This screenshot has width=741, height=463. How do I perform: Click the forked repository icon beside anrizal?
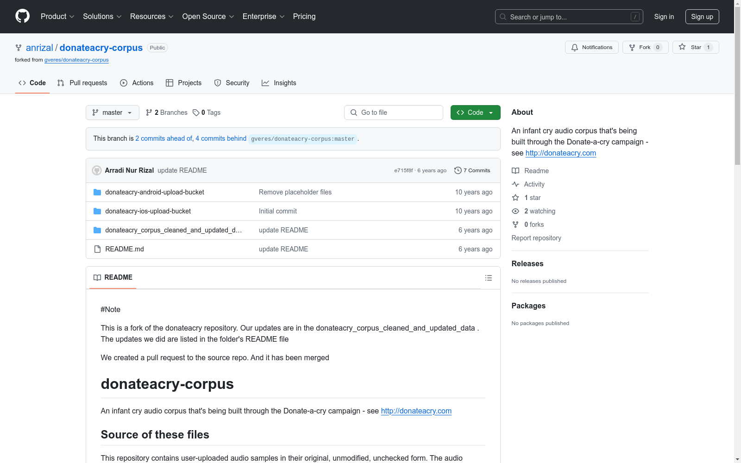[x=19, y=48]
